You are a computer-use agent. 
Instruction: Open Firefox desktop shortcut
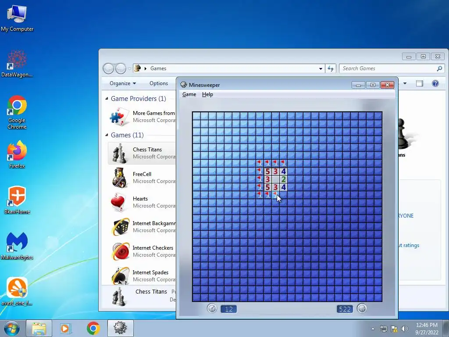[17, 154]
